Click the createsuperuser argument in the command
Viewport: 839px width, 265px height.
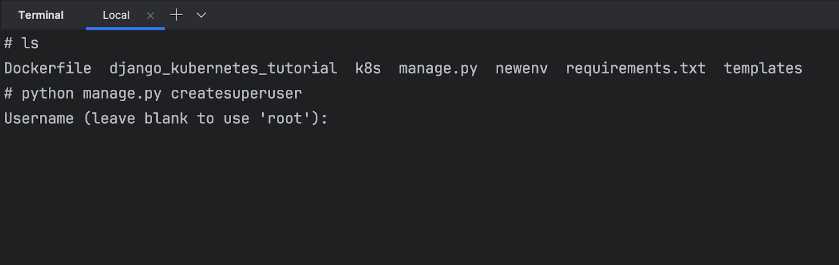click(236, 93)
